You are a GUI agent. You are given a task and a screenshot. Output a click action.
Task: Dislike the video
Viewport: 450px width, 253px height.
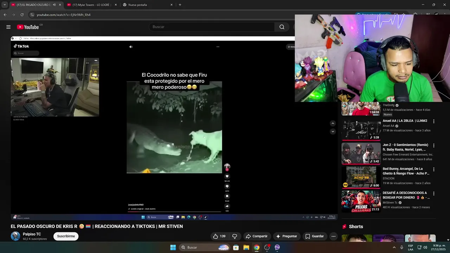coord(234,236)
